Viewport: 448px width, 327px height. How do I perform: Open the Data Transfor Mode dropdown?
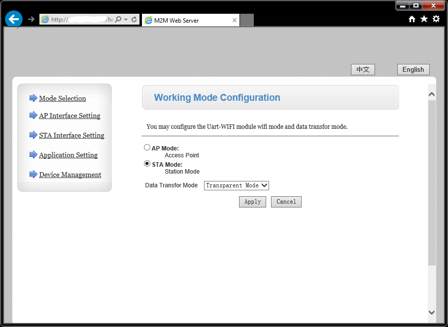[237, 185]
